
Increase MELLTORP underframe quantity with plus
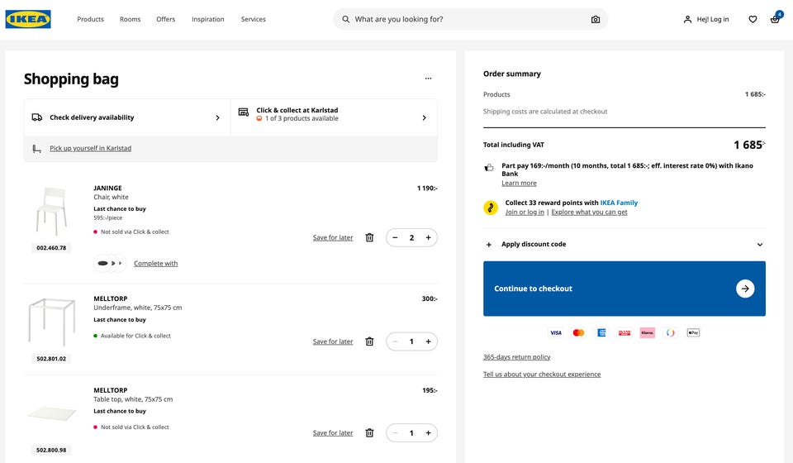click(428, 341)
